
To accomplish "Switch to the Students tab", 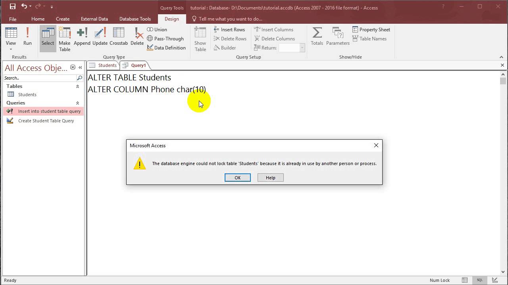I will [x=107, y=65].
